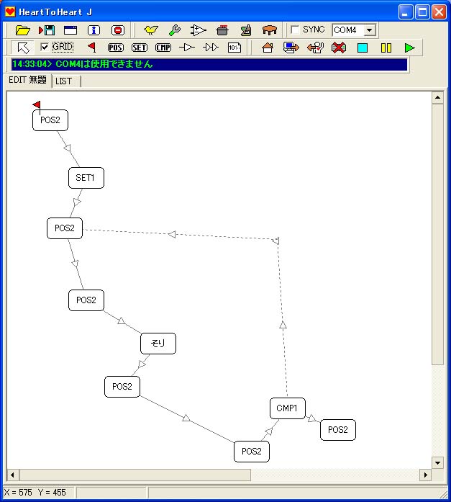Select the POS node tool

[115, 48]
